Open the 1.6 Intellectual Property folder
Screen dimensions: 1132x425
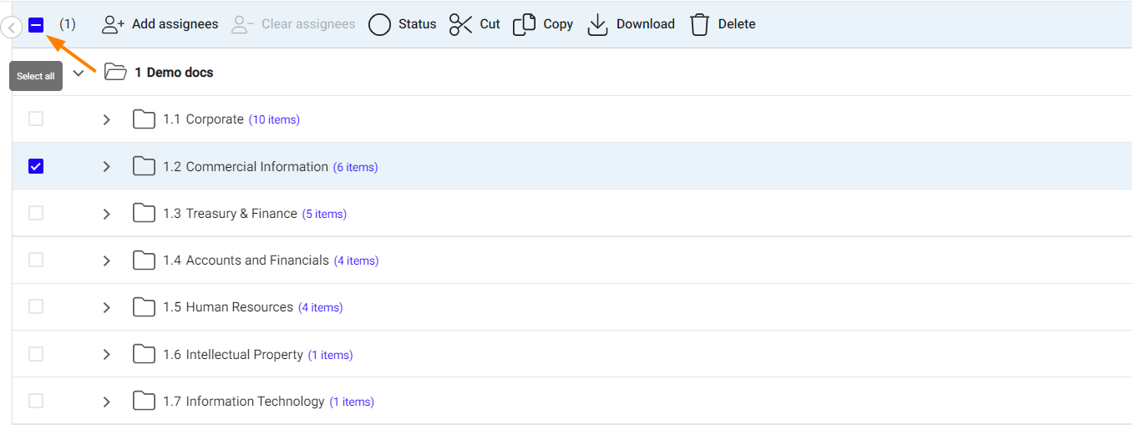(233, 355)
